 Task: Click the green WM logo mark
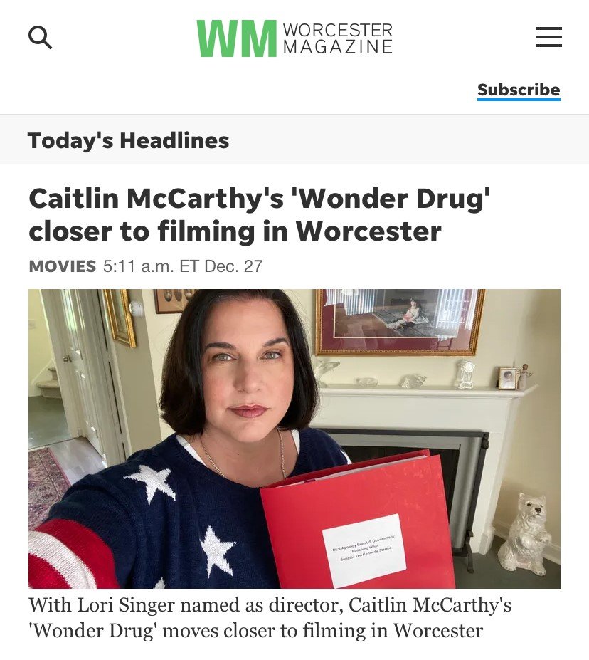(x=237, y=38)
